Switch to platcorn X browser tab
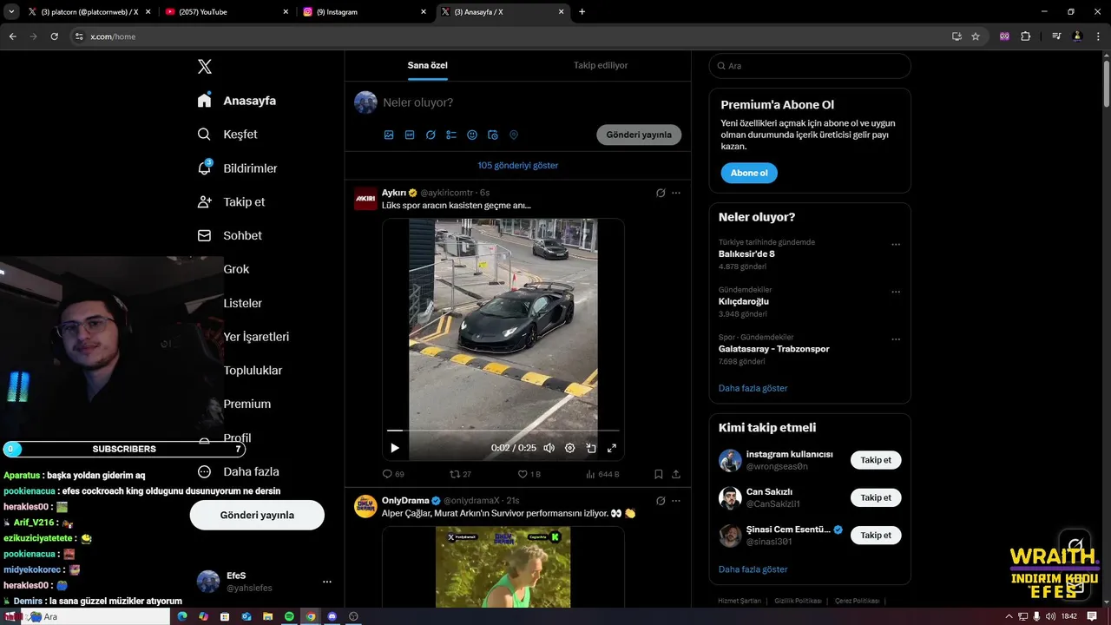Viewport: 1111px width, 625px height. click(89, 12)
